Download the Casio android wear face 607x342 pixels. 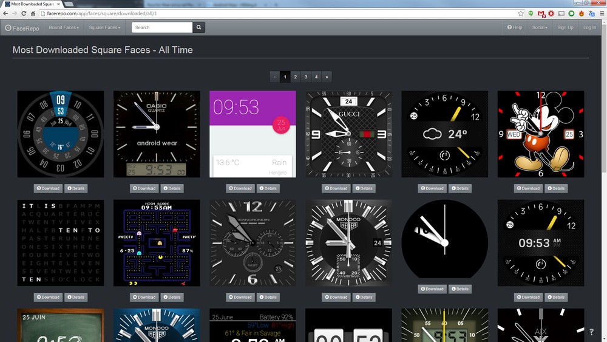click(144, 188)
